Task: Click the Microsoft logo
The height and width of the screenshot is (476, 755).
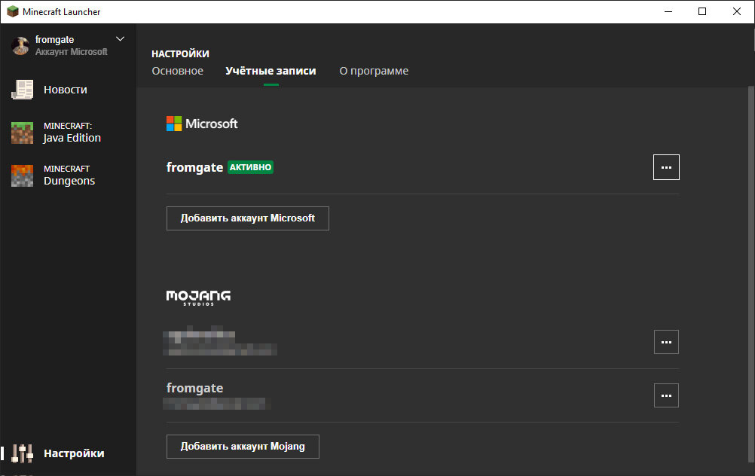Action: [x=202, y=124]
